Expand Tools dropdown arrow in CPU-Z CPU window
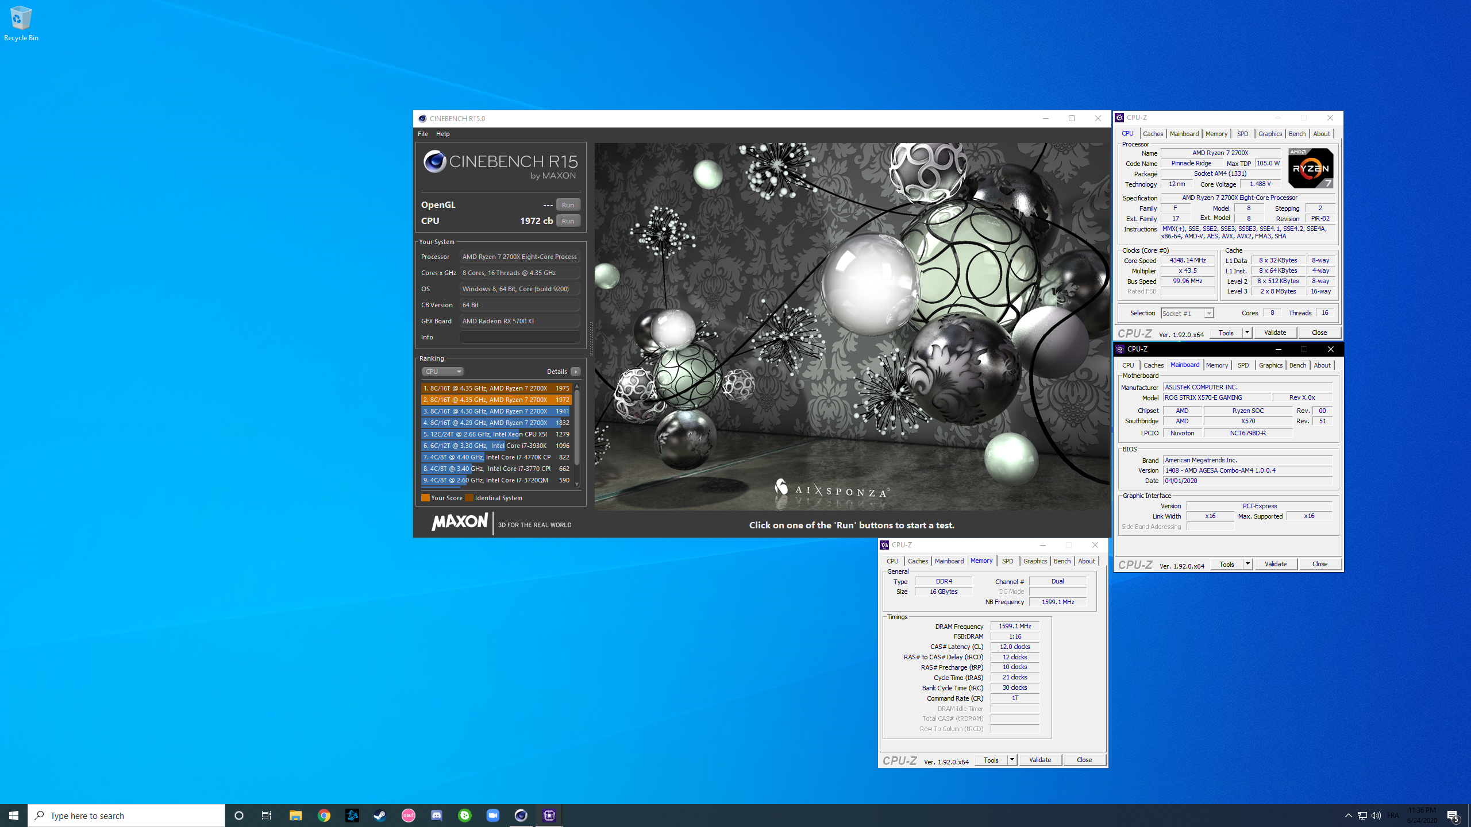Viewport: 1471px width, 827px height. (1247, 333)
